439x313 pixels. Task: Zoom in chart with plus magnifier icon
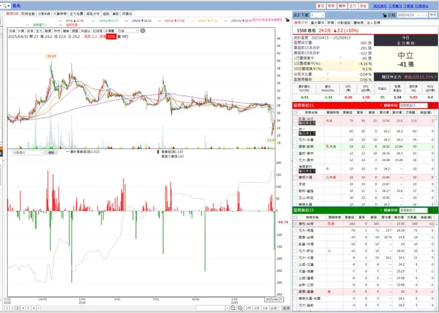(x=240, y=308)
